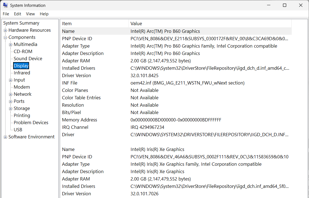The width and height of the screenshot is (309, 198).
Task: Expand the Ports node
Action: point(11,101)
